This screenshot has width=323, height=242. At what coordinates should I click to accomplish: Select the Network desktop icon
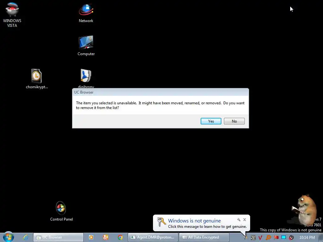pyautogui.click(x=86, y=13)
